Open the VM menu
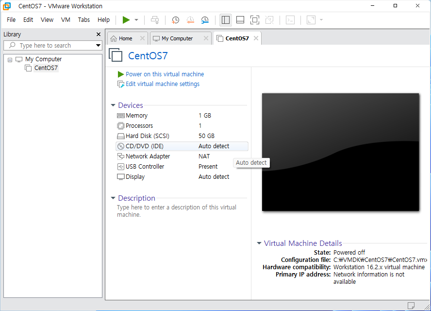 click(x=66, y=20)
